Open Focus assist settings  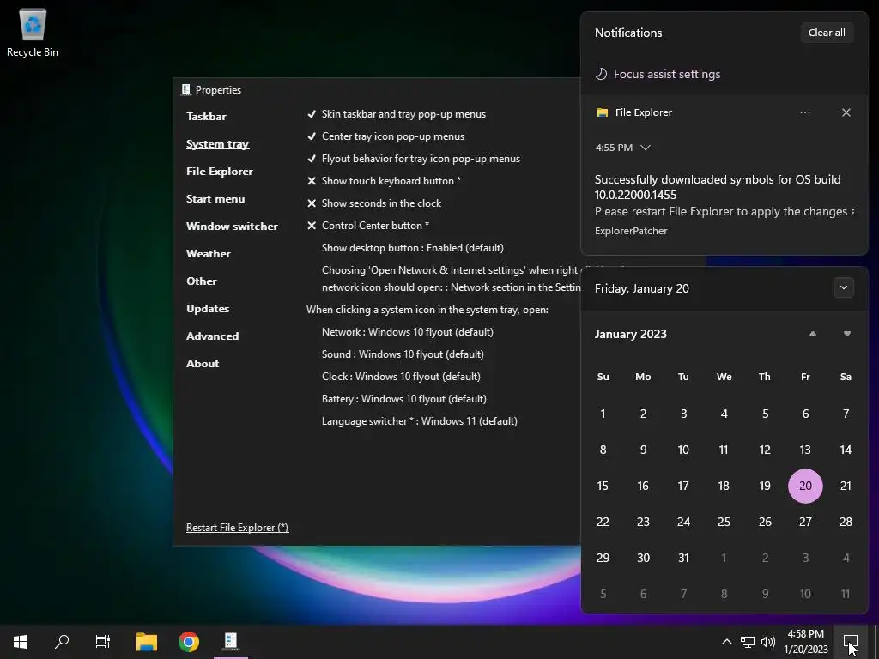click(666, 74)
